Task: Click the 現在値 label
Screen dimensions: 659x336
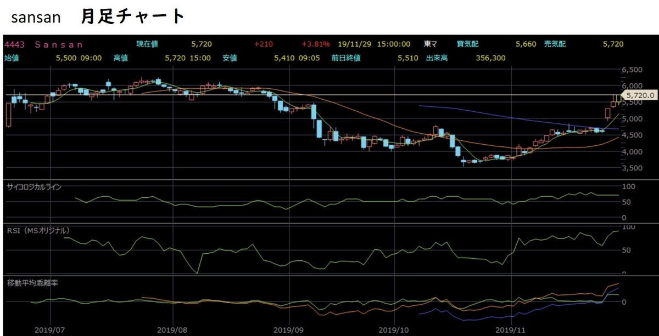Action: click(147, 44)
